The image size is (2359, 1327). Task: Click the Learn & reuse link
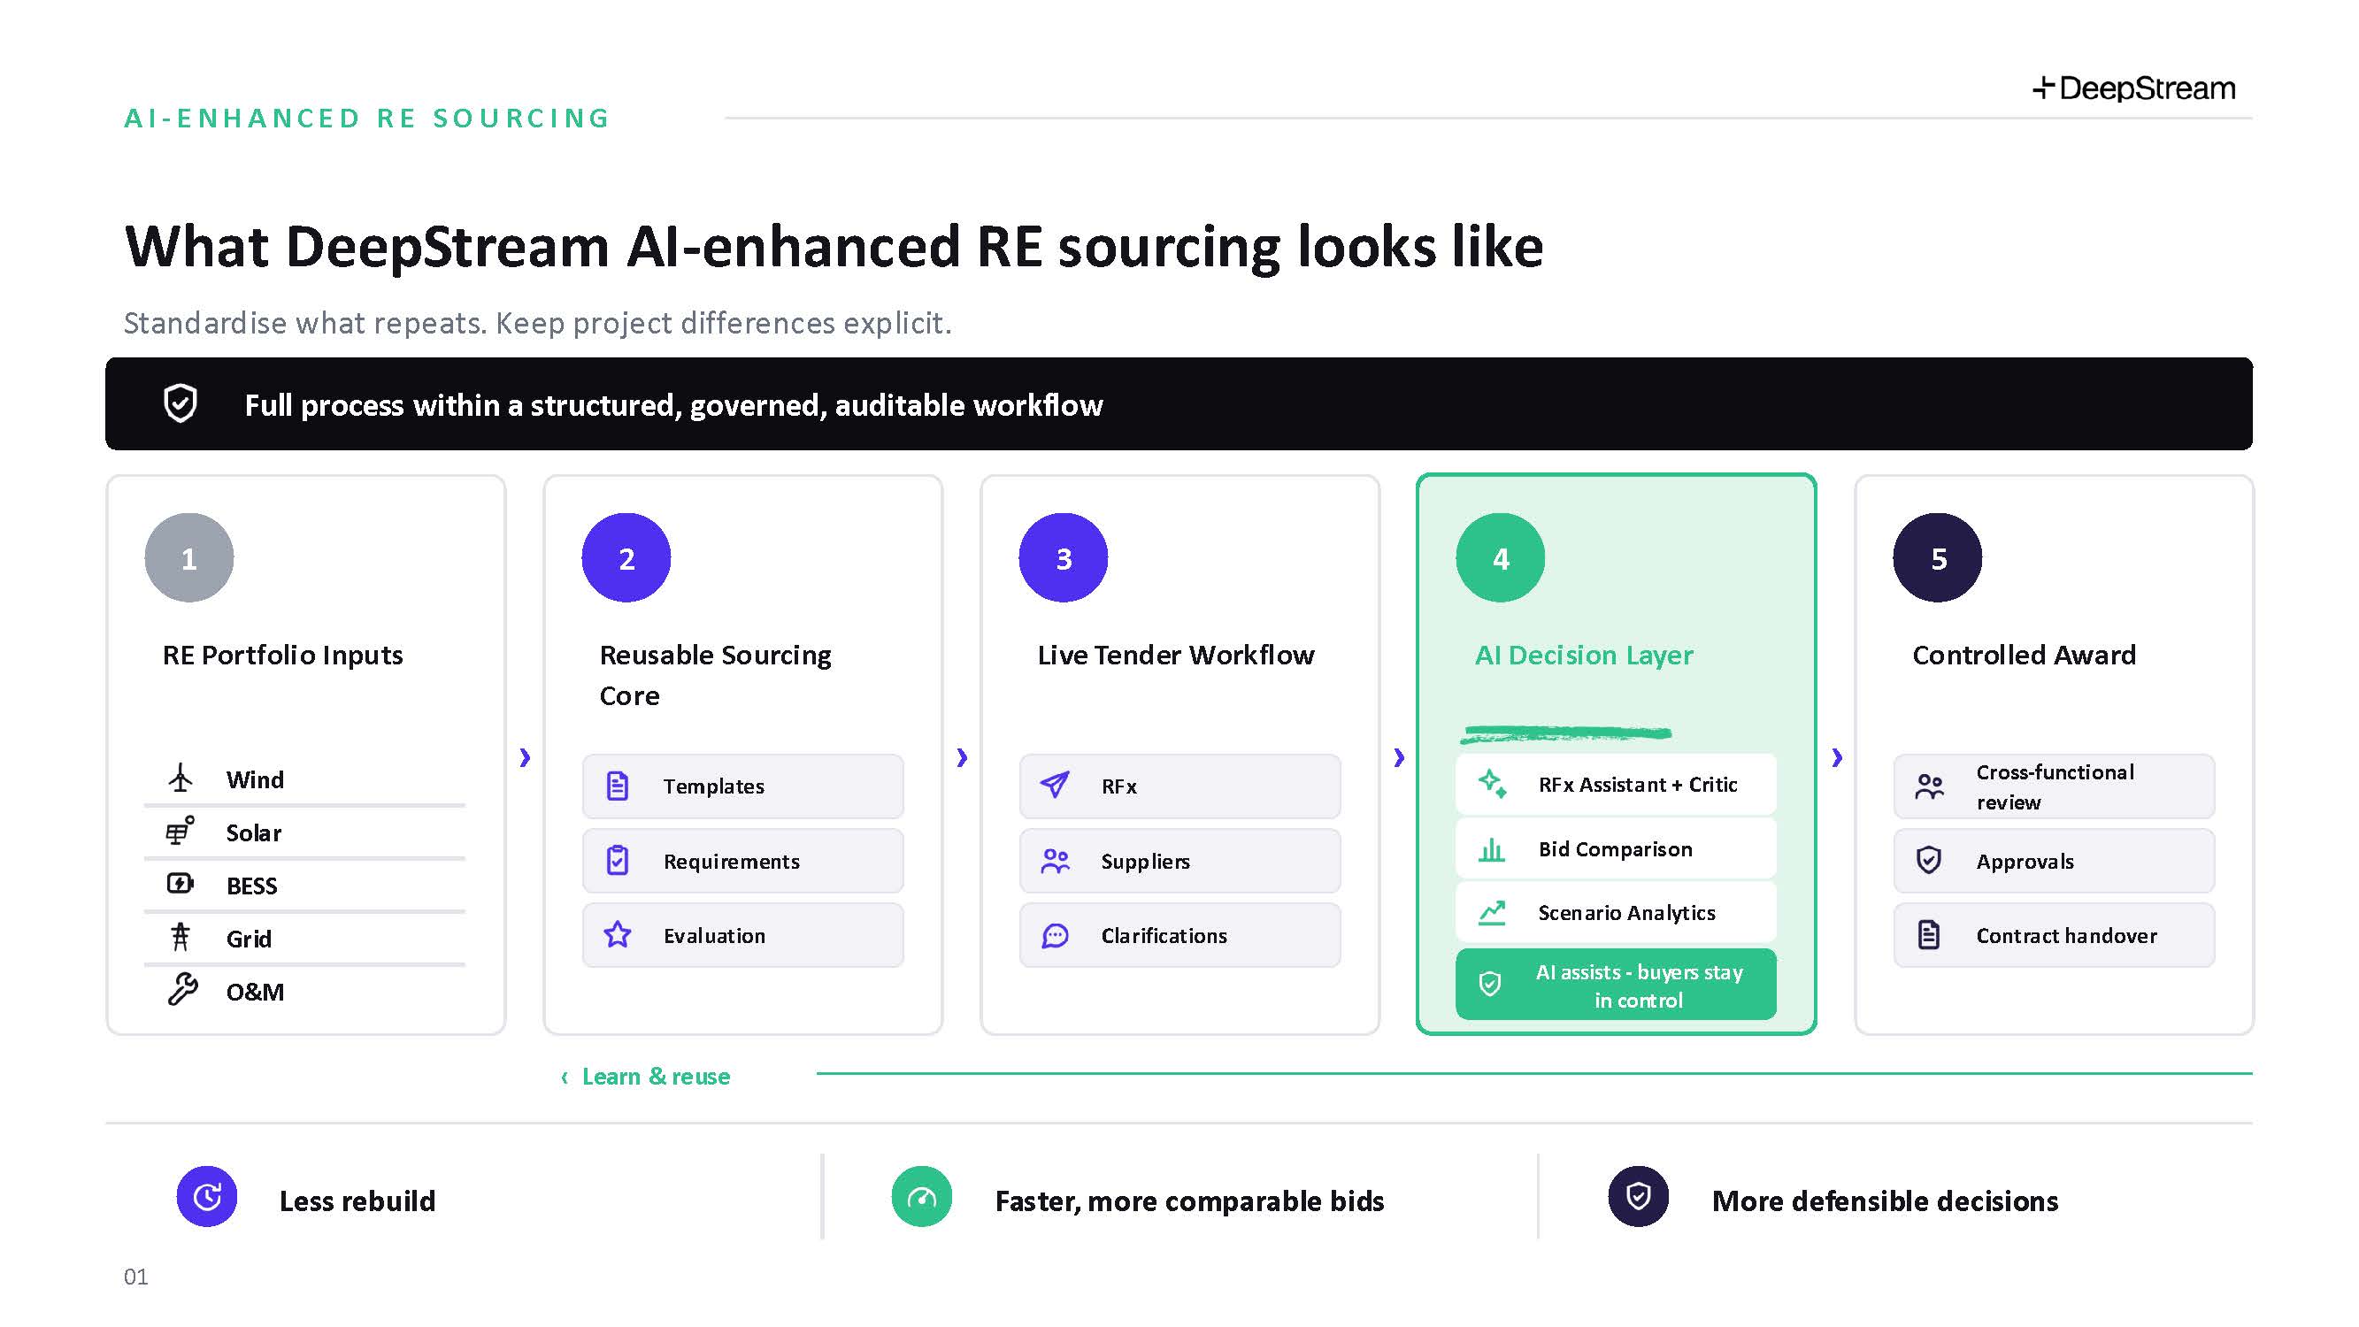pyautogui.click(x=656, y=1076)
